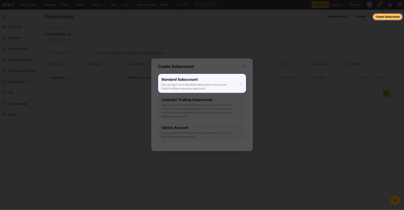Expand the Account section in sidebar
The height and width of the screenshot is (210, 404).
pos(14,38)
